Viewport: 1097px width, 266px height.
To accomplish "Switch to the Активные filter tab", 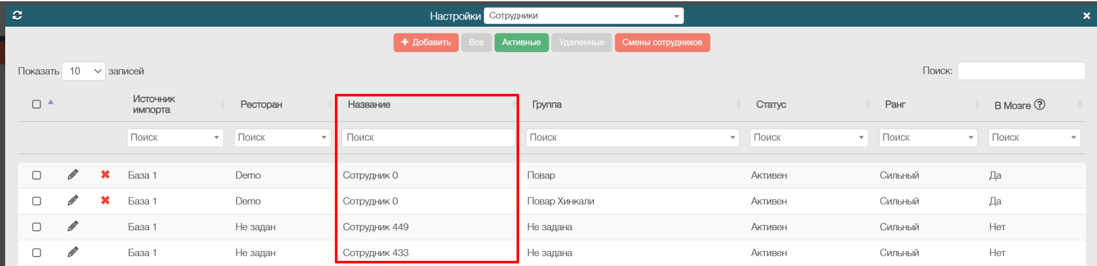I will point(521,42).
